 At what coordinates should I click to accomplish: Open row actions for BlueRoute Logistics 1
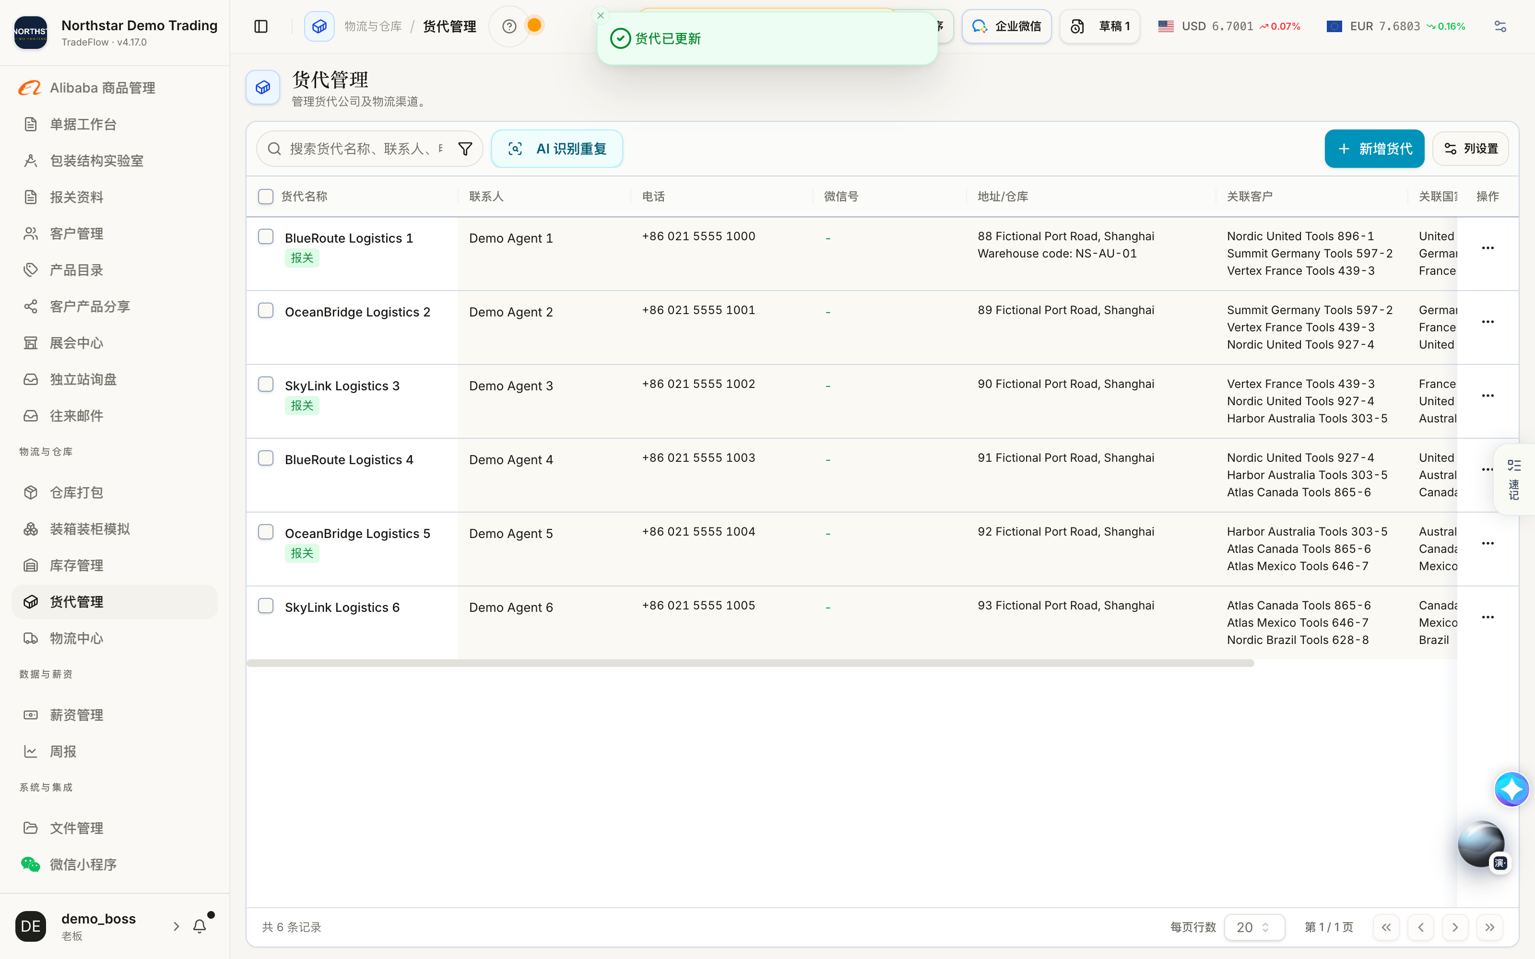(x=1488, y=248)
